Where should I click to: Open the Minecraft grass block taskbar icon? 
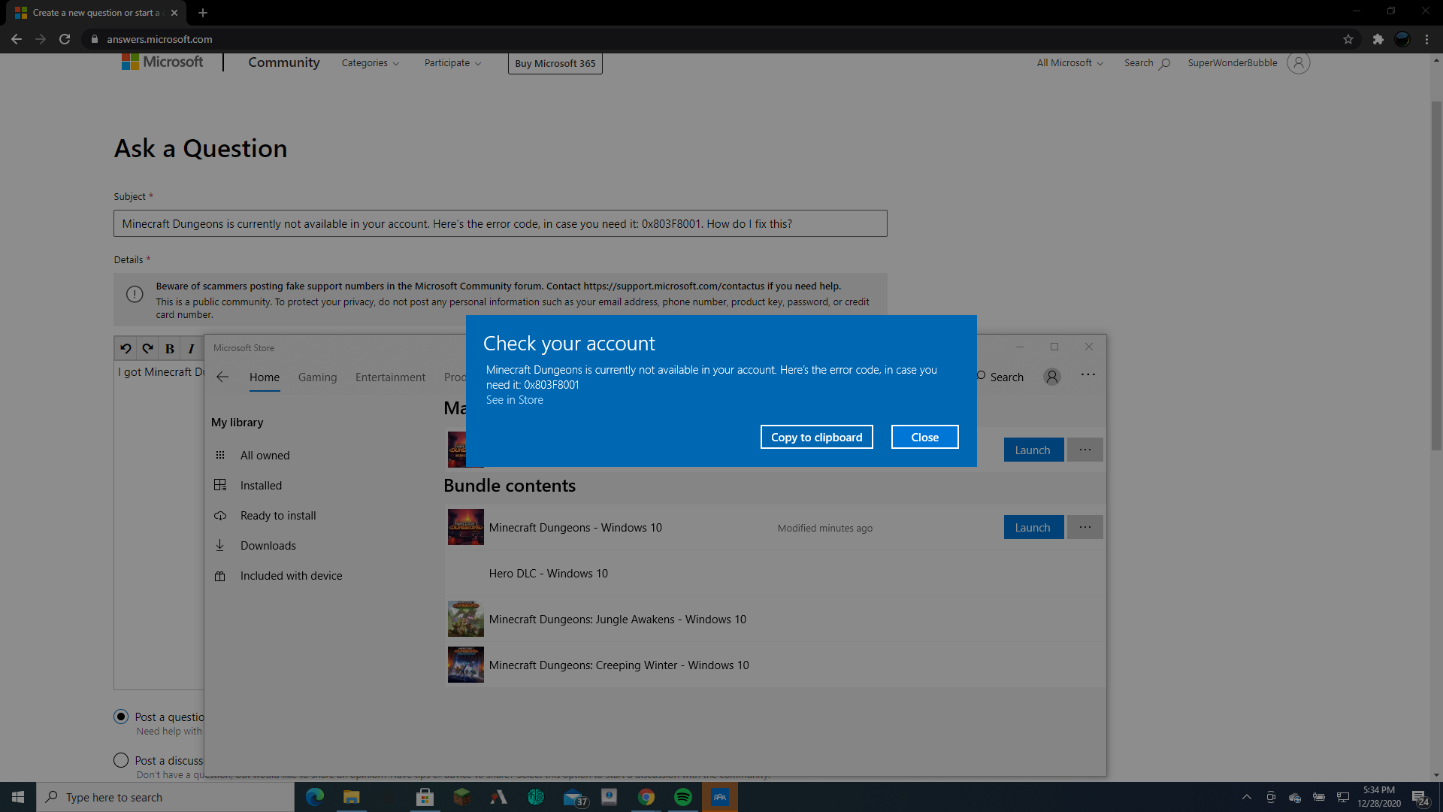tap(461, 797)
